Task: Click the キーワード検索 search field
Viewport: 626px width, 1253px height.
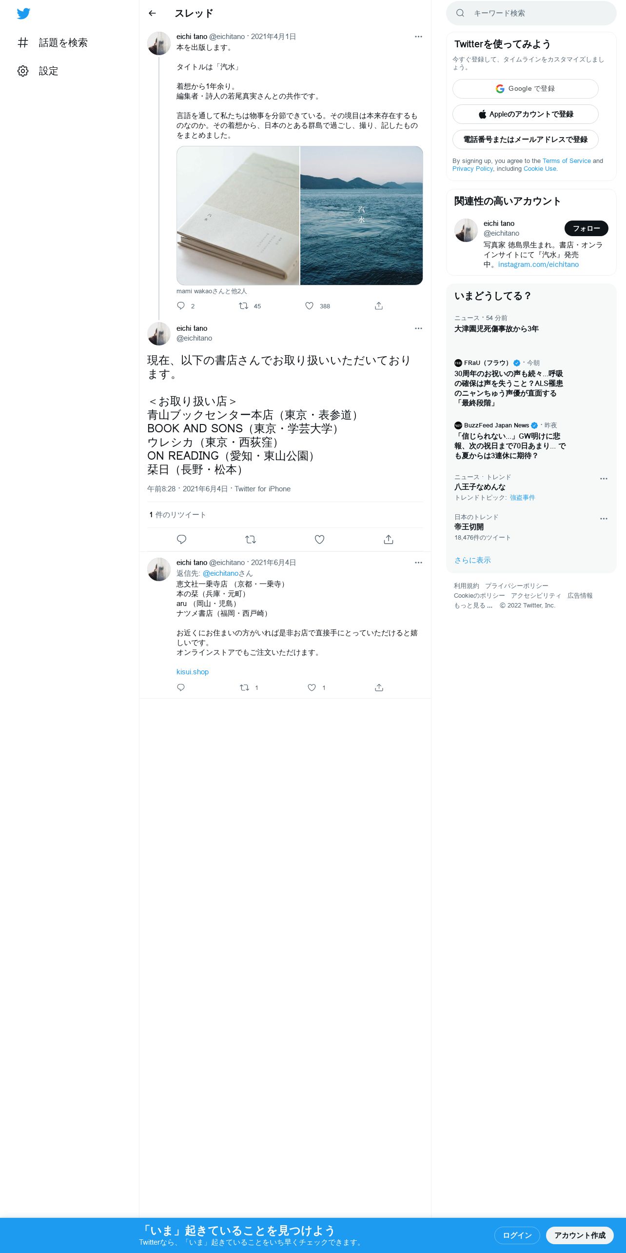Action: pyautogui.click(x=531, y=13)
